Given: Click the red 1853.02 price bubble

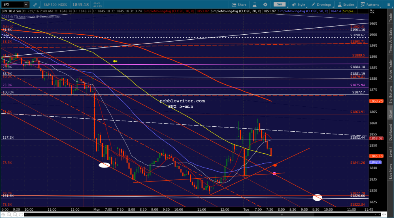Looking at the screenshot, I should click(x=376, y=138).
